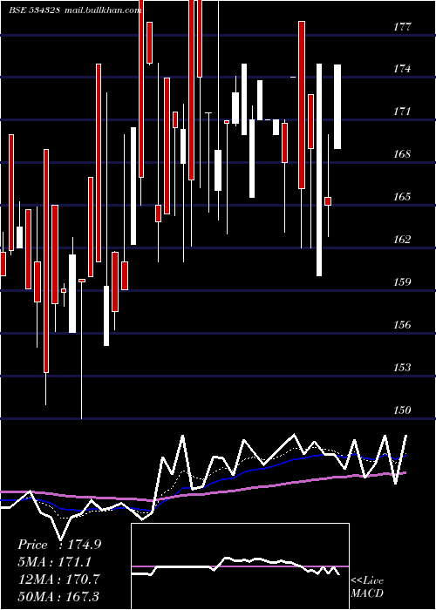Click the BSE 534328 ticker label

tap(34, 10)
